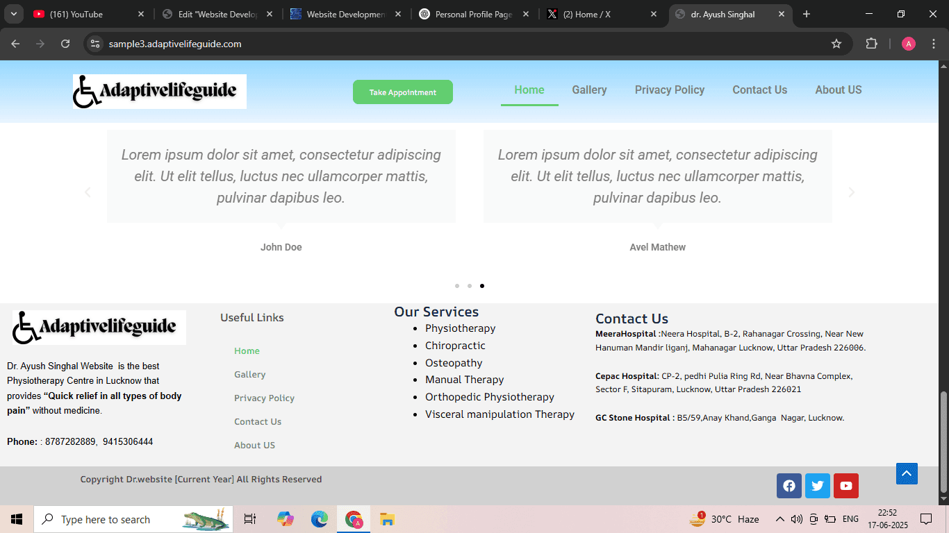Open the footer Privacy Policy link
Viewport: 949px width, 533px height.
(264, 398)
